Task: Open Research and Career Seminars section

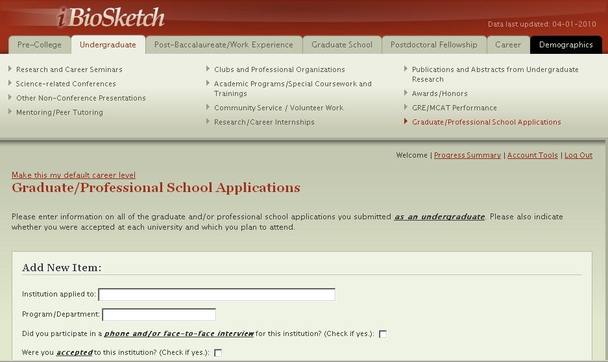Action: 69,69
